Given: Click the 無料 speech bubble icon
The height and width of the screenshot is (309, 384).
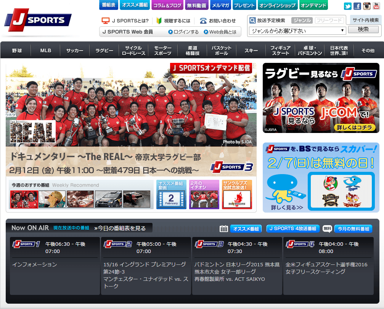Looking at the screenshot, I should [x=327, y=229].
